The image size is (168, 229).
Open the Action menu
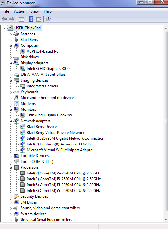(20, 11)
